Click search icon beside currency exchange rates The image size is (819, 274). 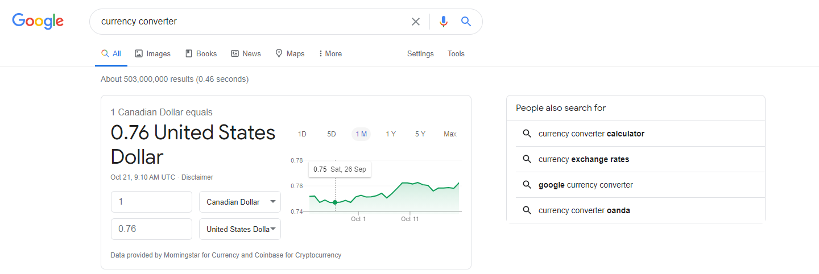[527, 159]
